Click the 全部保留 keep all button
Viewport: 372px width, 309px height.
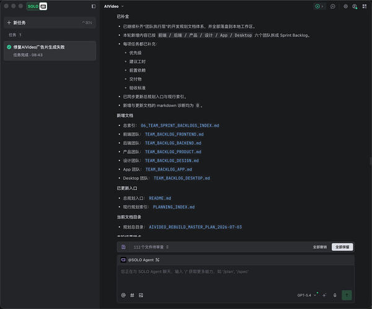342,247
